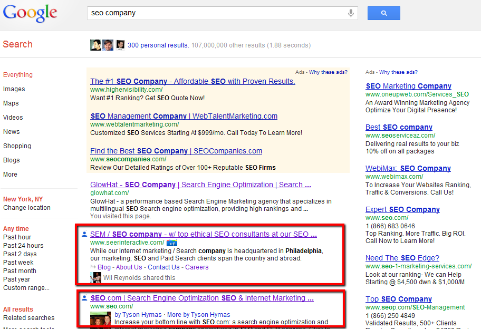Viewport: 481px width, 329px height.
Task: Select the All results filter
Action: (x=18, y=309)
